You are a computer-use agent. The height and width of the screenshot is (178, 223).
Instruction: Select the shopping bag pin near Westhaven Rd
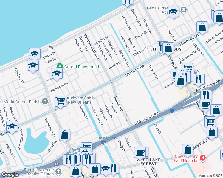click(65, 135)
